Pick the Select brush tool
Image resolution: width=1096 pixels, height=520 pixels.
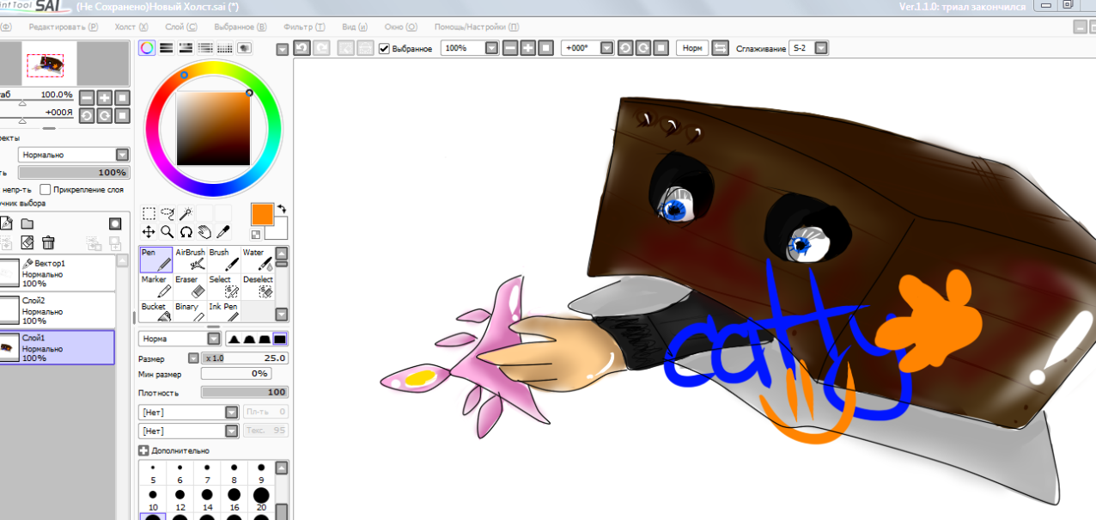click(x=224, y=286)
